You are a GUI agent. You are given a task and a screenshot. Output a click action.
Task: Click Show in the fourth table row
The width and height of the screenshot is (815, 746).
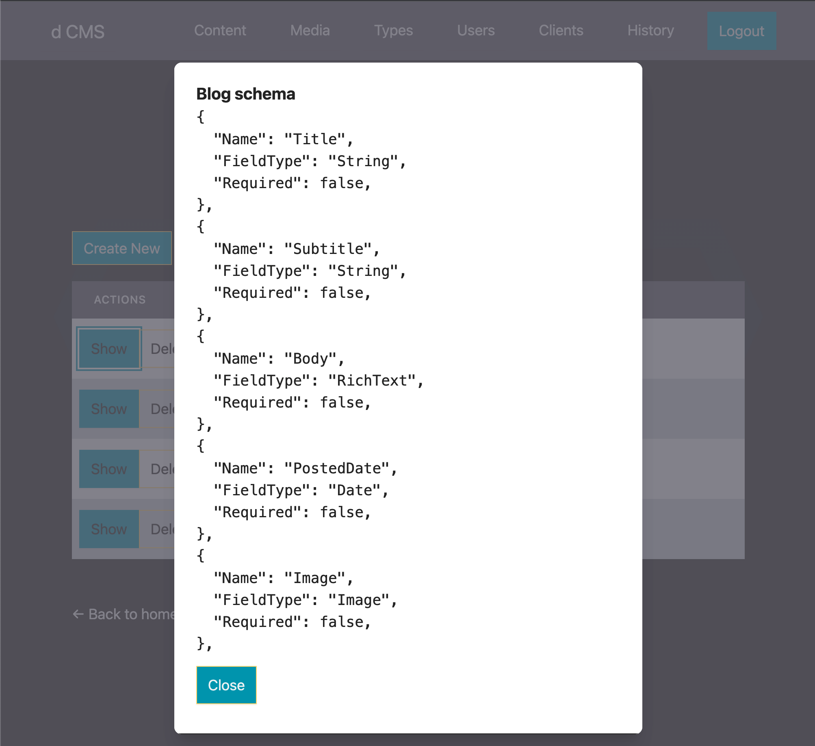click(x=109, y=529)
